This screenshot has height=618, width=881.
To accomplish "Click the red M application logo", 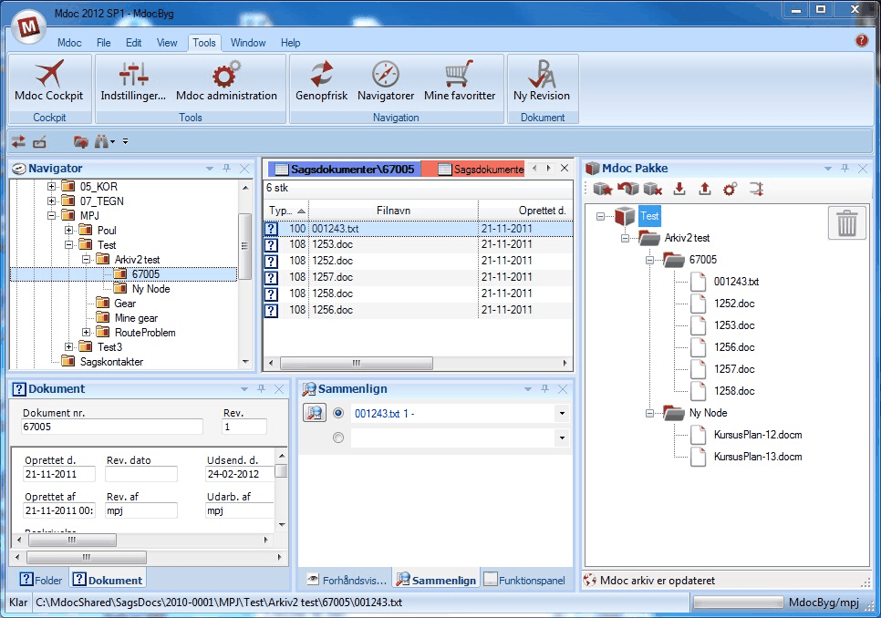I will (x=28, y=26).
